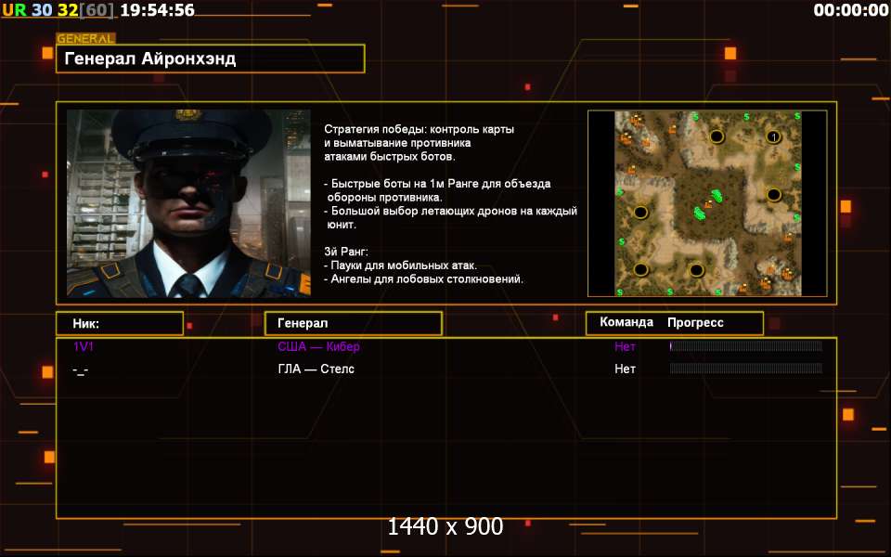Select player nickname 1V1
Viewport: 891px width, 557px height.
(84, 346)
